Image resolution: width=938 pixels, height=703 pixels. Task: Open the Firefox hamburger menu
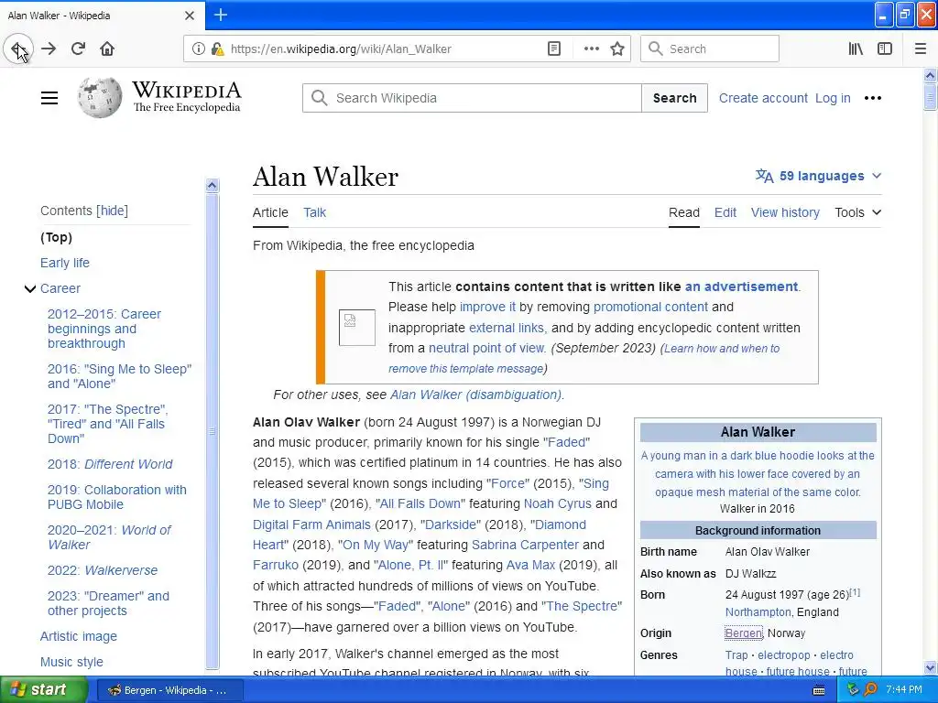920,49
